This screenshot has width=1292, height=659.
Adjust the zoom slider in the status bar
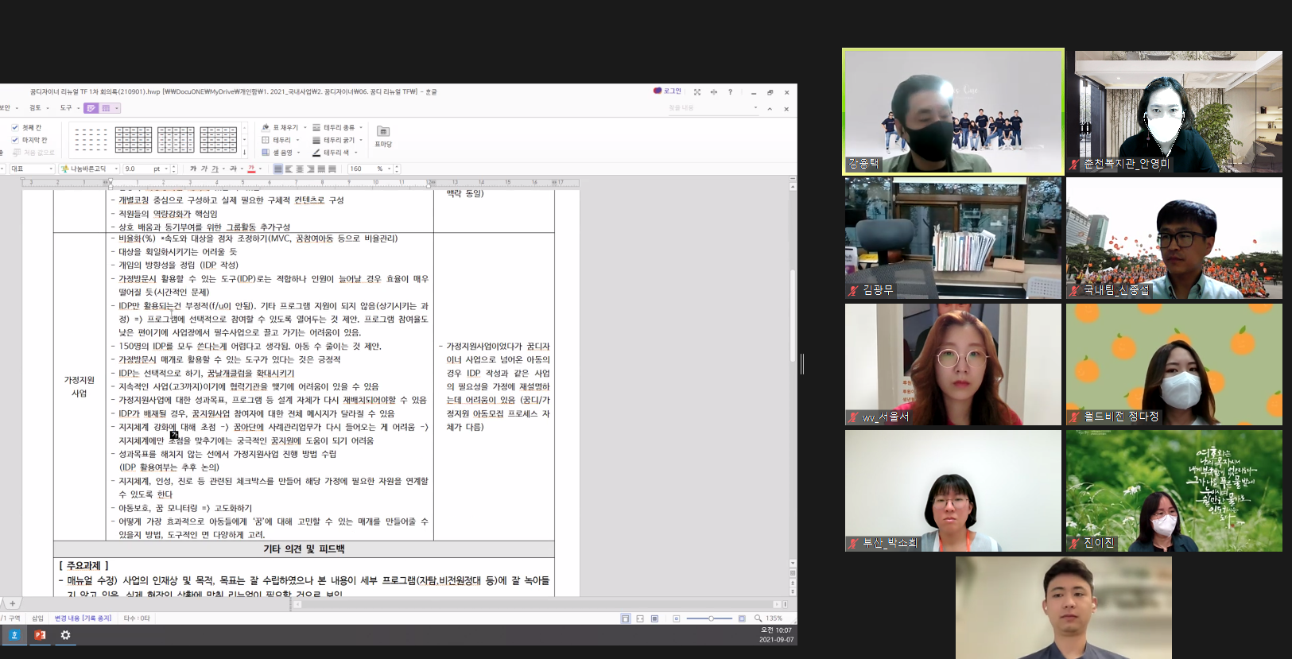tap(711, 618)
